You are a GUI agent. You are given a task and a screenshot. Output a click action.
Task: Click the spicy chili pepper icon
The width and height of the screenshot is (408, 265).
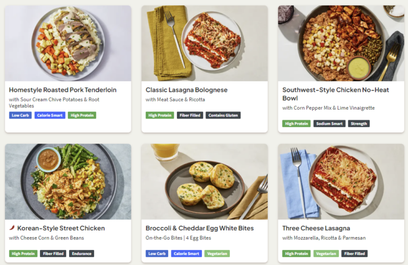coord(12,228)
